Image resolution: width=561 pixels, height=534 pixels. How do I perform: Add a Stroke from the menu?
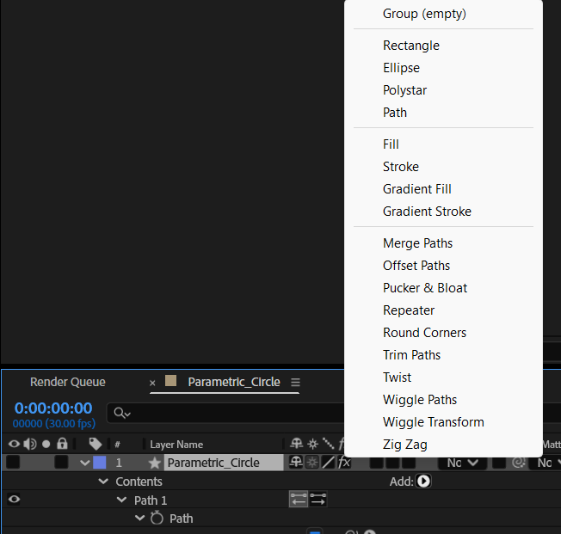pos(401,167)
